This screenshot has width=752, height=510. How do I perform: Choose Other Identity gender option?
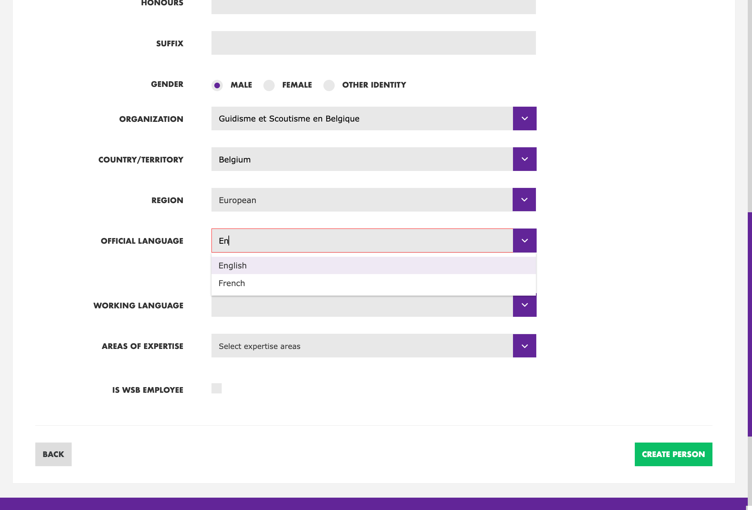coord(329,85)
